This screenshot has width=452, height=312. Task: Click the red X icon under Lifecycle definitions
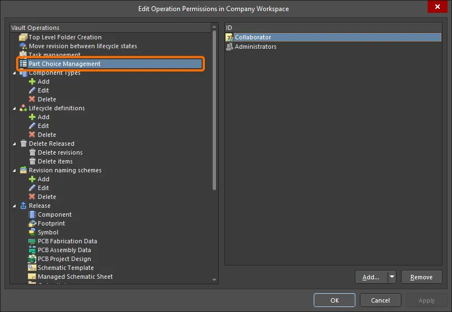point(32,135)
